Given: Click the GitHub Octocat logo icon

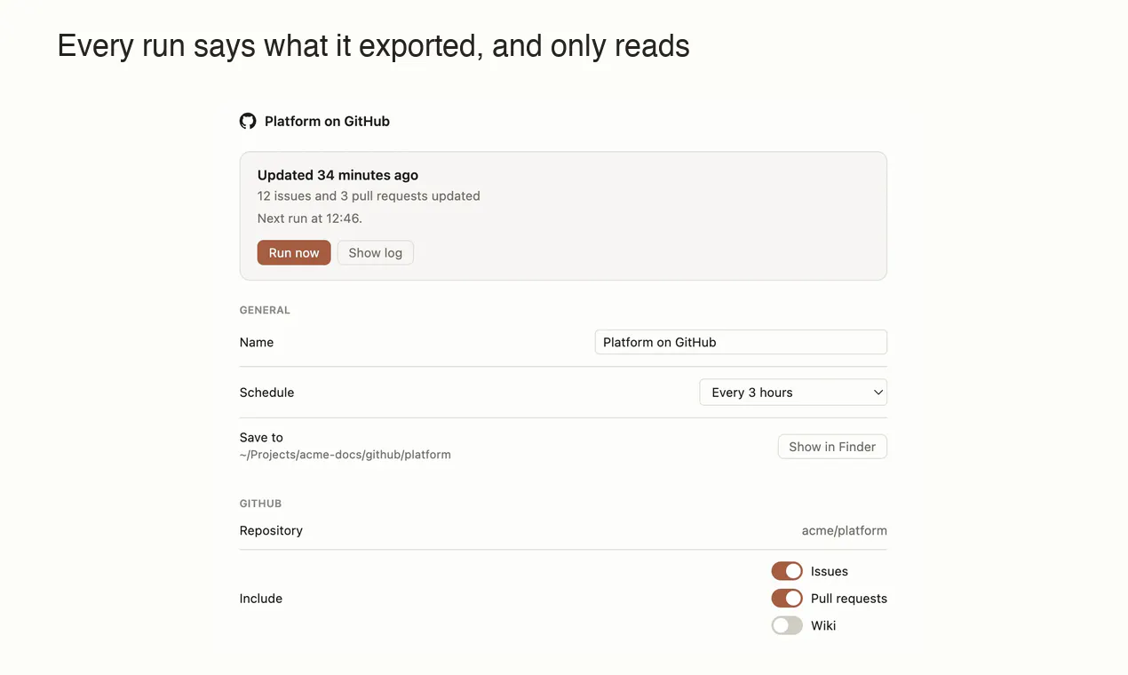Looking at the screenshot, I should [248, 121].
